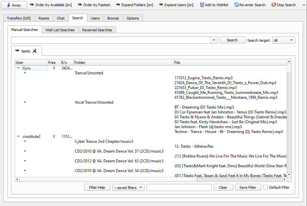
Task: Collapse the Xyru user tree node
Action: pos(18,68)
